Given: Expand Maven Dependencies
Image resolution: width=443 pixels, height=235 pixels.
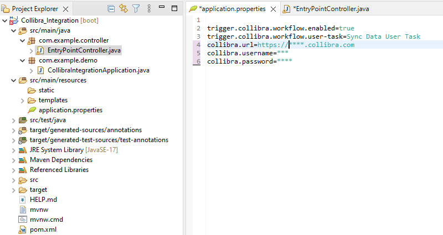Looking at the screenshot, I should (x=13, y=160).
